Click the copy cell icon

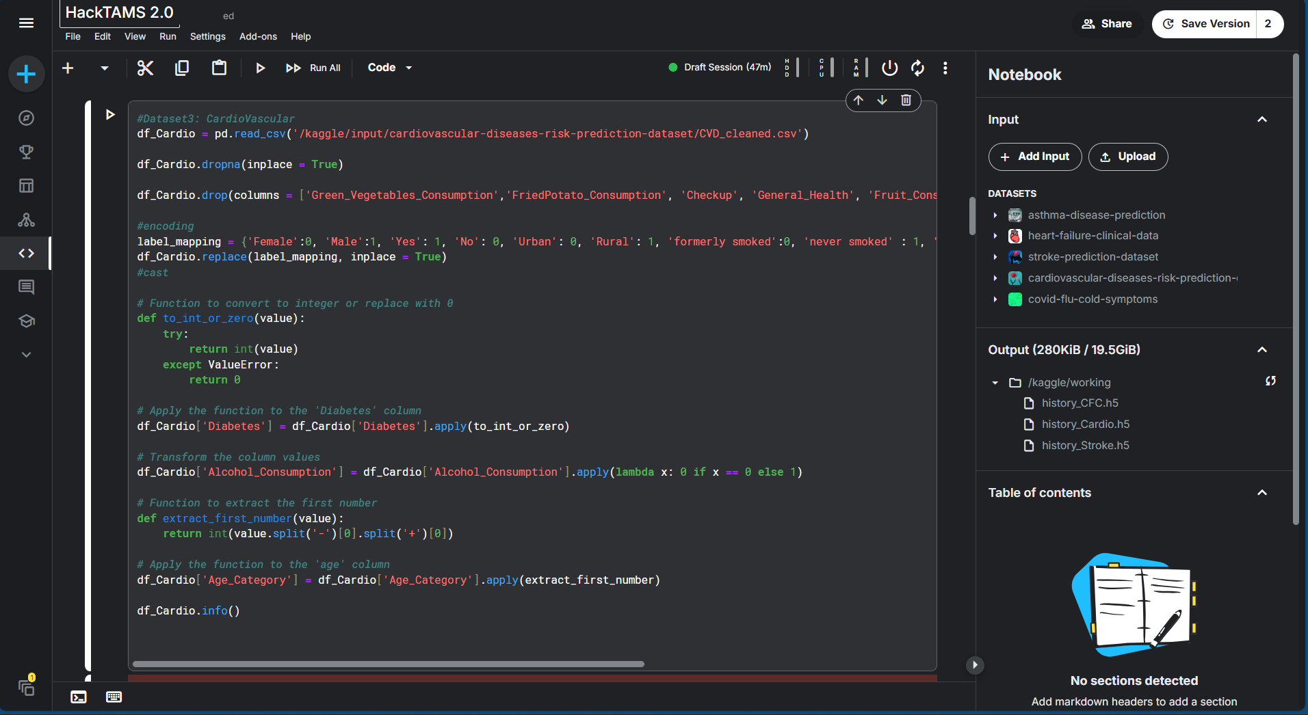point(182,68)
